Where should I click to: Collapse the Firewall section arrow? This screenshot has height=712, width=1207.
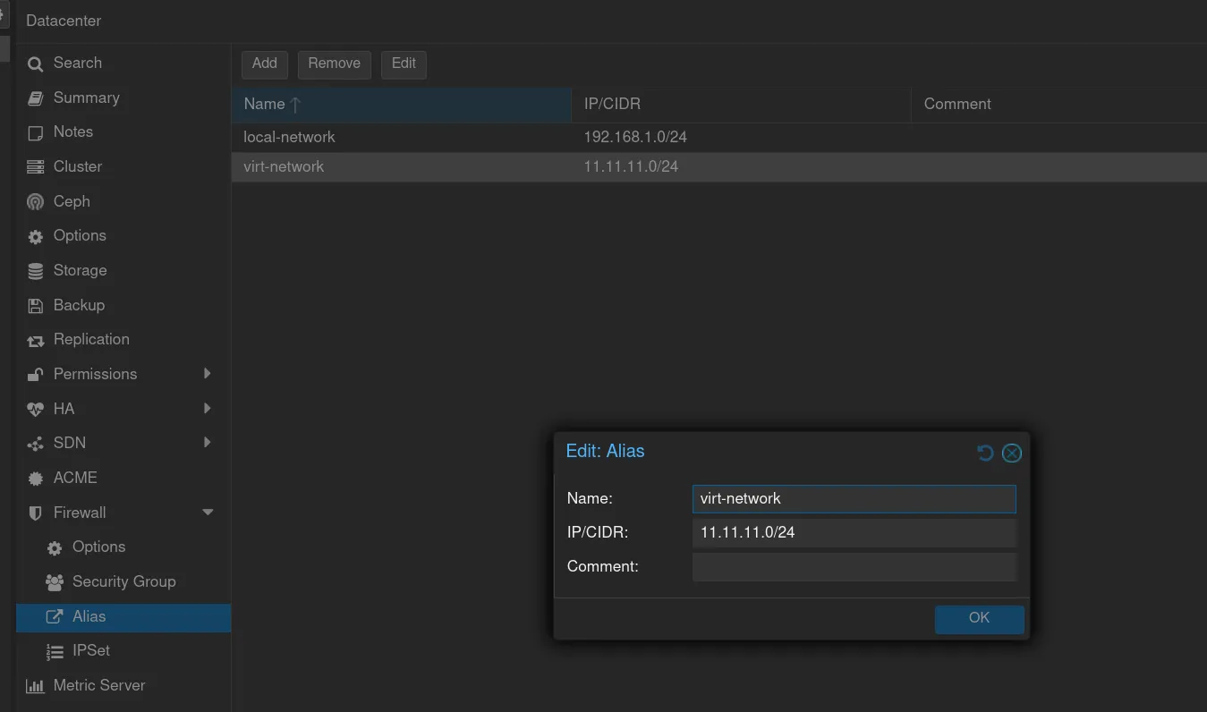pos(208,513)
